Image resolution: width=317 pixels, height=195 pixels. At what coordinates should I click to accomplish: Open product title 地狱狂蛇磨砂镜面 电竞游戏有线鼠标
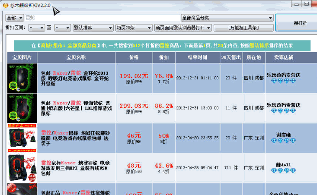pyautogui.click(x=75, y=138)
